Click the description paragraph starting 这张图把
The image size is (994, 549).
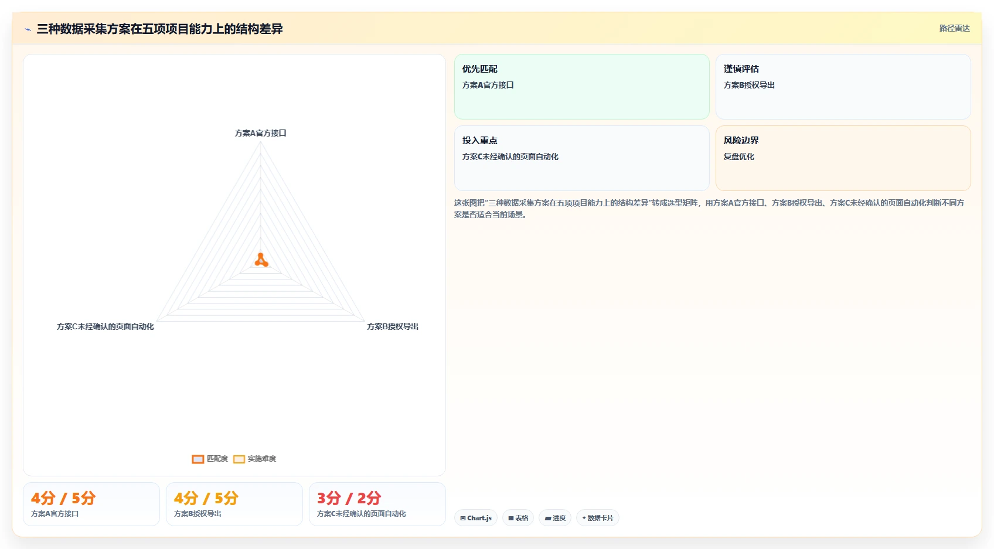click(709, 209)
